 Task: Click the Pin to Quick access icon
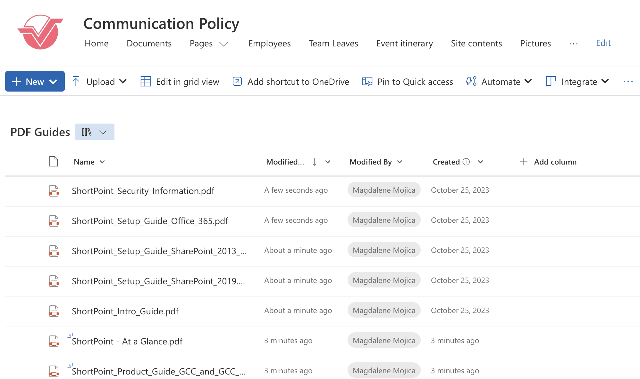point(366,82)
